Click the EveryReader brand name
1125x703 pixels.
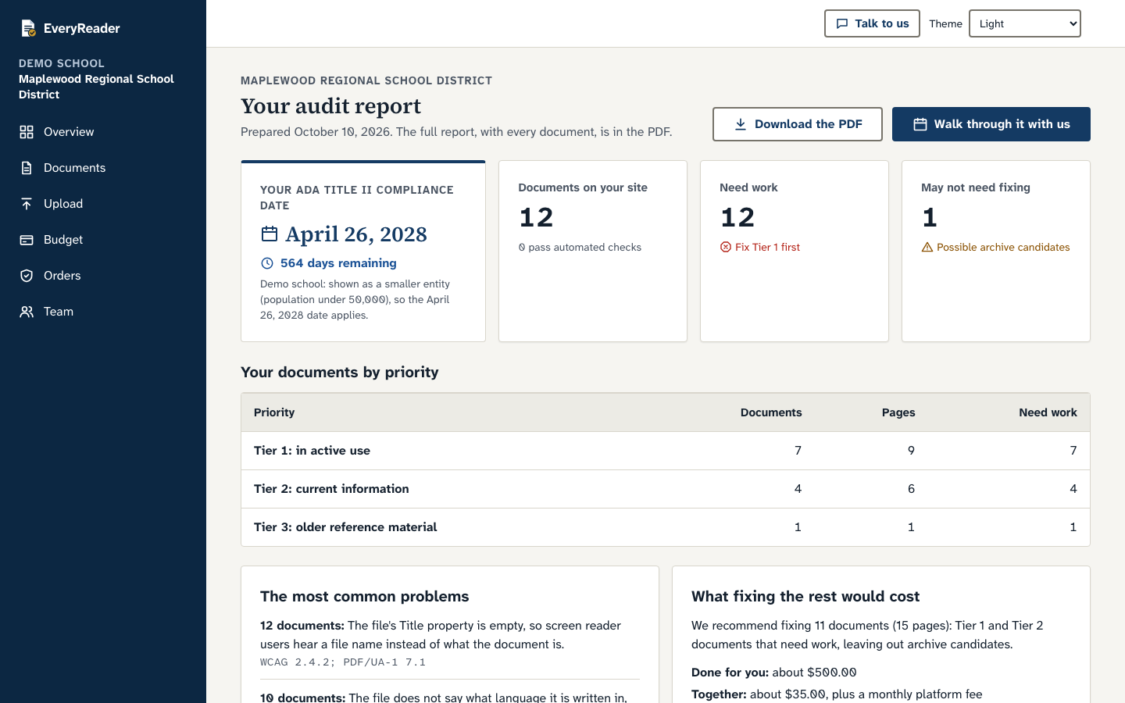tap(82, 28)
